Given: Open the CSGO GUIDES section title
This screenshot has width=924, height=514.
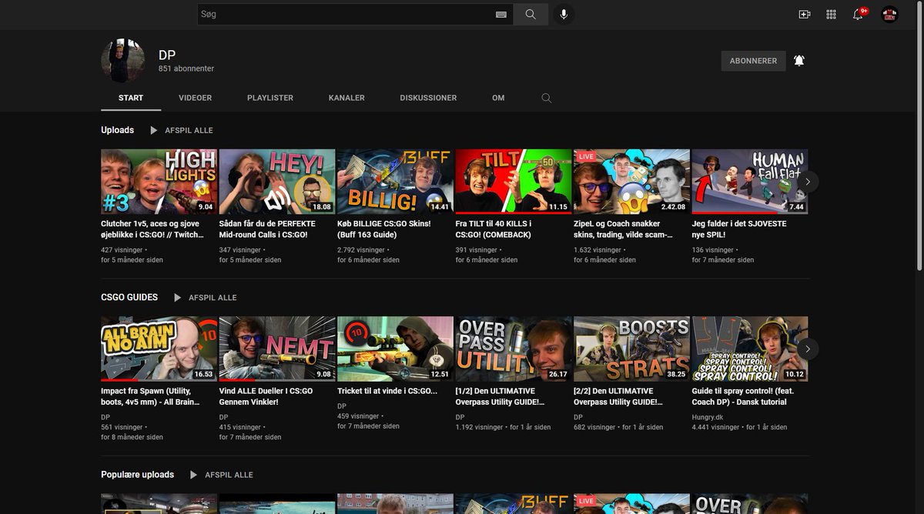Looking at the screenshot, I should click(129, 297).
